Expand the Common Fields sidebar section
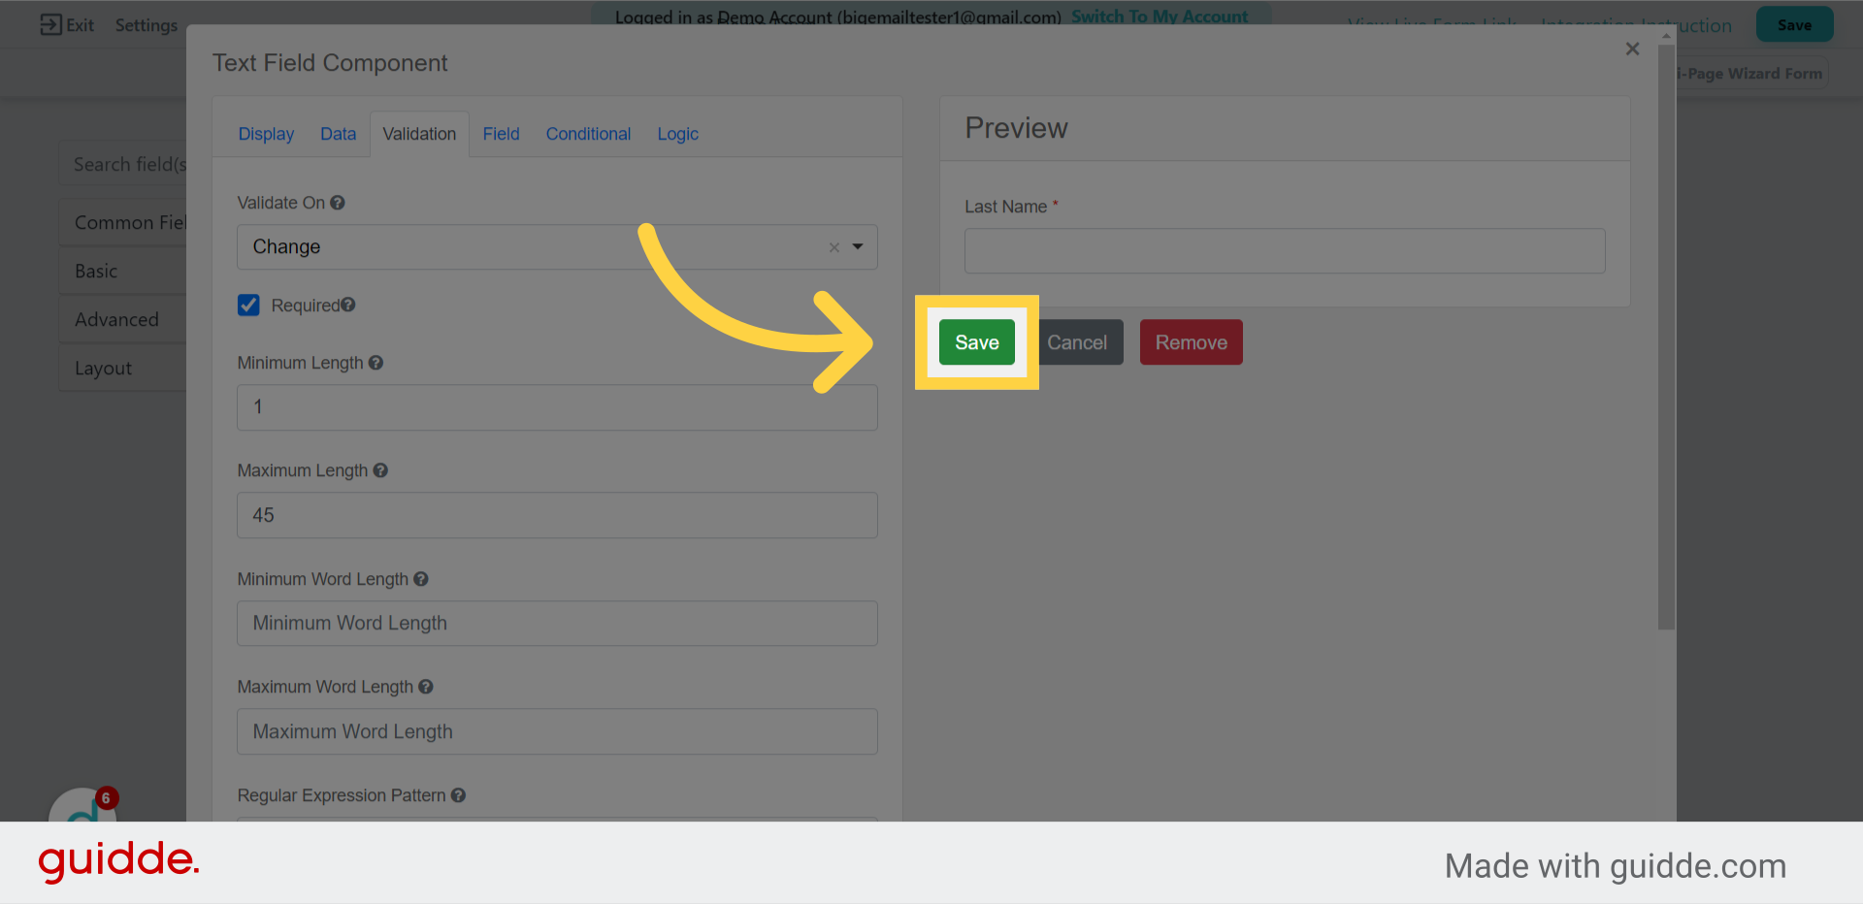 (x=123, y=222)
